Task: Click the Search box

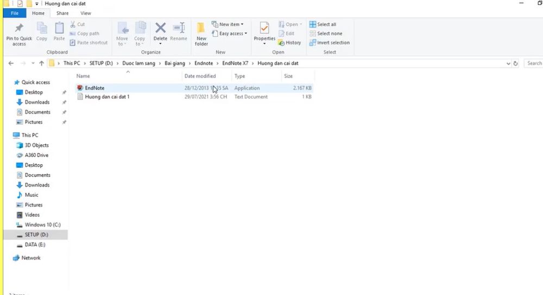Action: [x=534, y=63]
